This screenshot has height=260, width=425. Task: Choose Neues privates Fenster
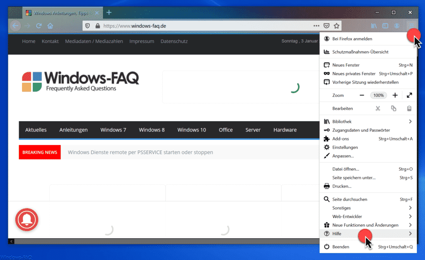[368, 74]
